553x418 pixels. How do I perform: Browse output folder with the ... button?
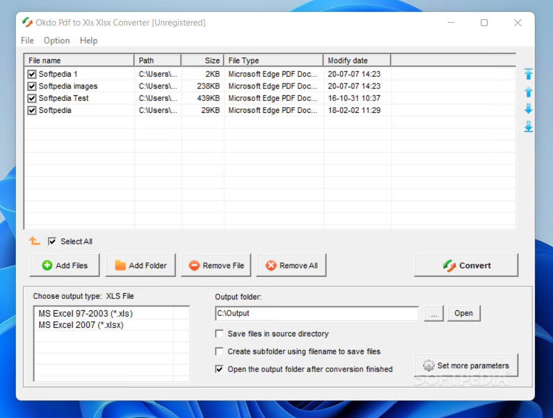434,313
